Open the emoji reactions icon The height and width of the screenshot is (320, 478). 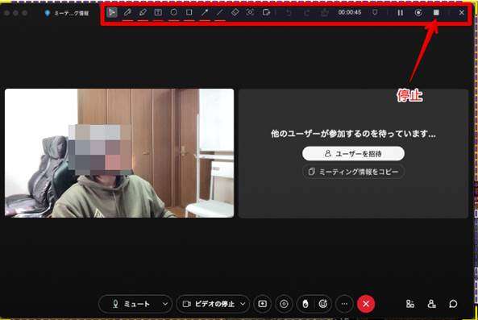(x=323, y=304)
